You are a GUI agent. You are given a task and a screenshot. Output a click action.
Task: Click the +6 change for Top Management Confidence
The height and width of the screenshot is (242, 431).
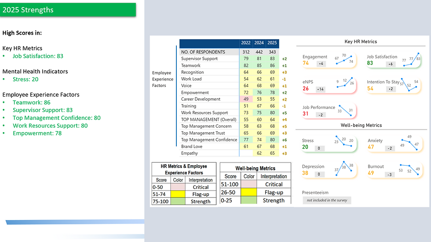(x=285, y=140)
